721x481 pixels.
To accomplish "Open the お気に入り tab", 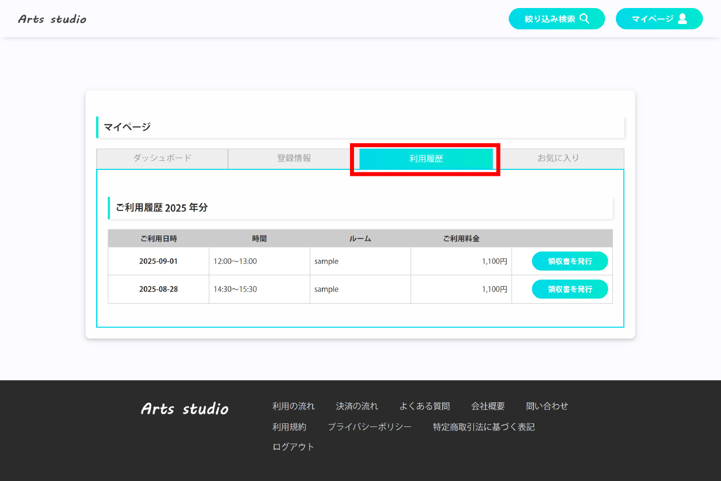I will 558,158.
